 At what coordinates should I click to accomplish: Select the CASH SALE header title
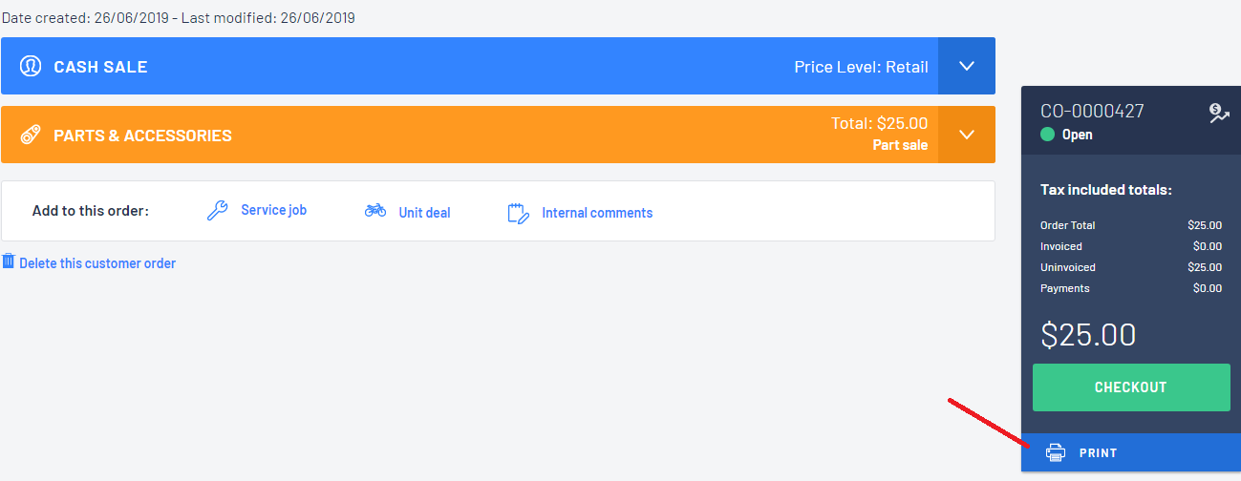(100, 67)
